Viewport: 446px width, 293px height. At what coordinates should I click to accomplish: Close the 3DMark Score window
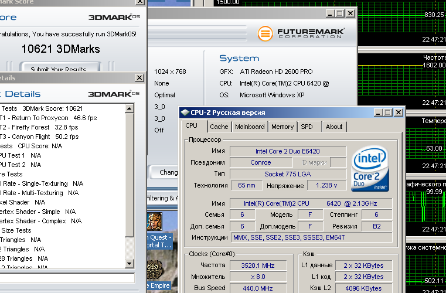click(139, 2)
